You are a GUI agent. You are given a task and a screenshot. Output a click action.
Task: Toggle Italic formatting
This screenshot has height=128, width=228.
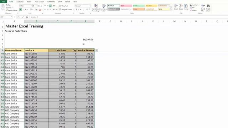click(x=23, y=10)
